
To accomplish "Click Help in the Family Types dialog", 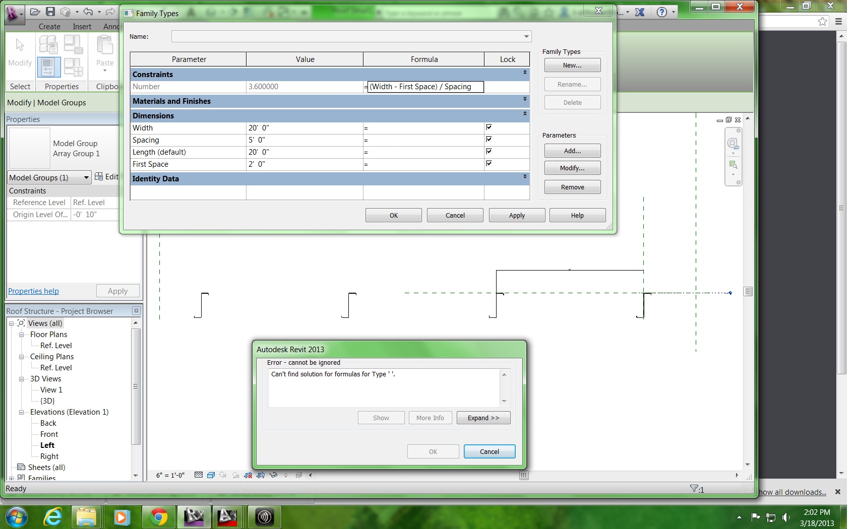I will click(577, 215).
